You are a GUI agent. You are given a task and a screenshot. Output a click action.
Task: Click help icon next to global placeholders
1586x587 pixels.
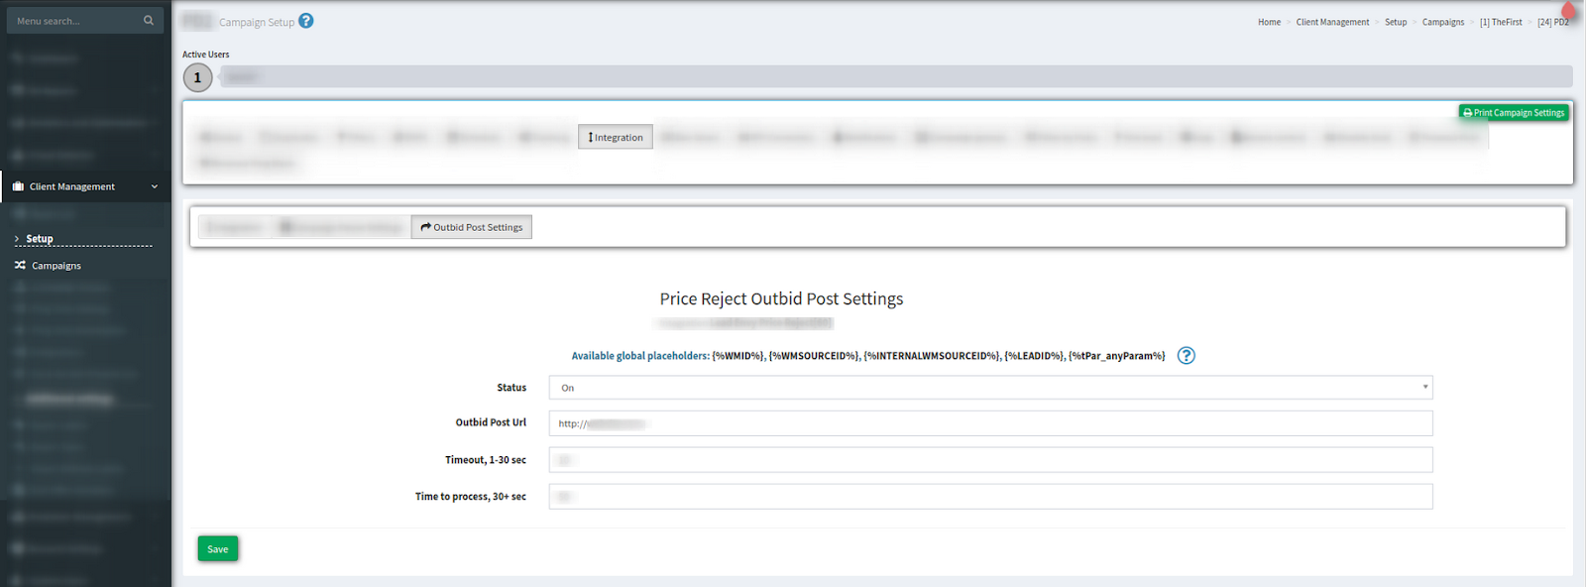pos(1186,356)
